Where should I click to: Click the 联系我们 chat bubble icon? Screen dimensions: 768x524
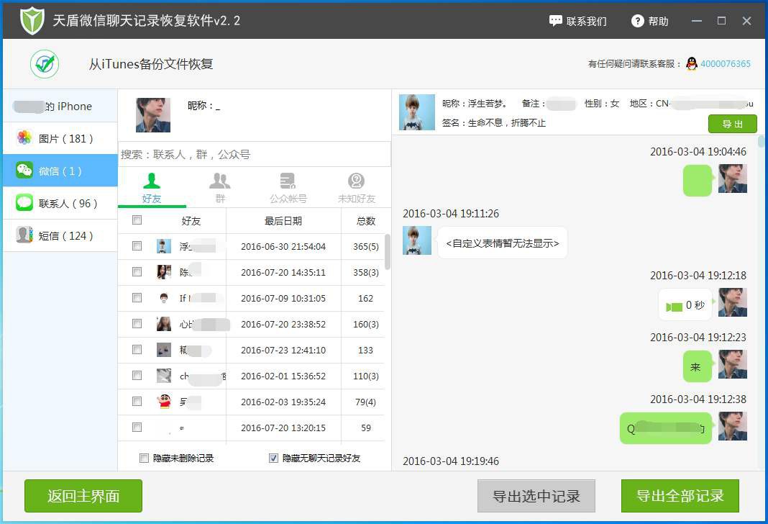557,21
